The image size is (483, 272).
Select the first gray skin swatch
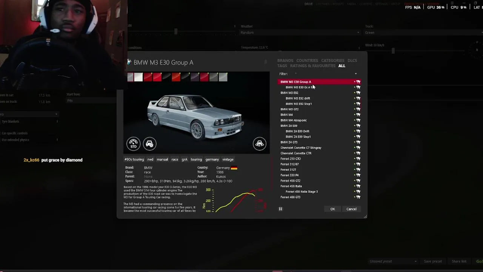(x=131, y=77)
